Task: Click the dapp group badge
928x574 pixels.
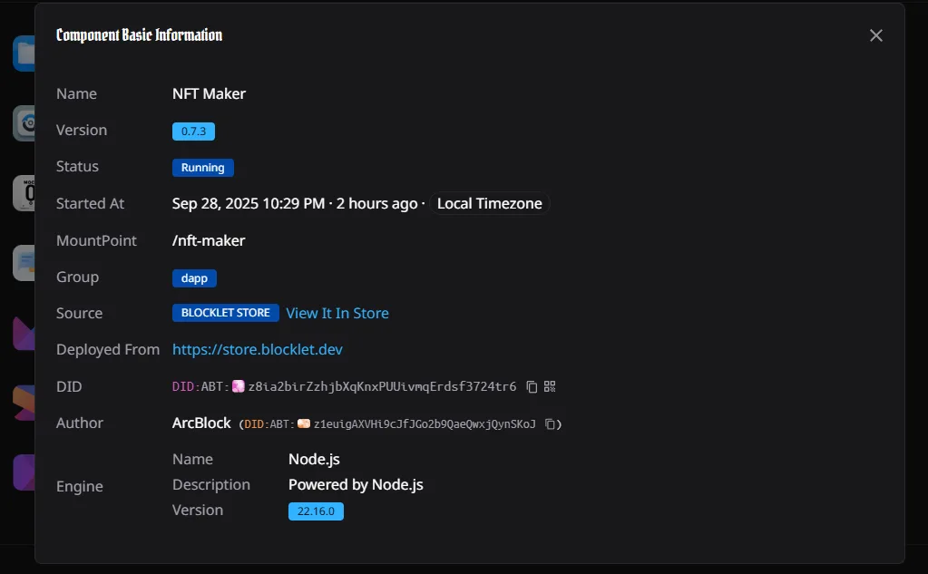Action: [194, 278]
